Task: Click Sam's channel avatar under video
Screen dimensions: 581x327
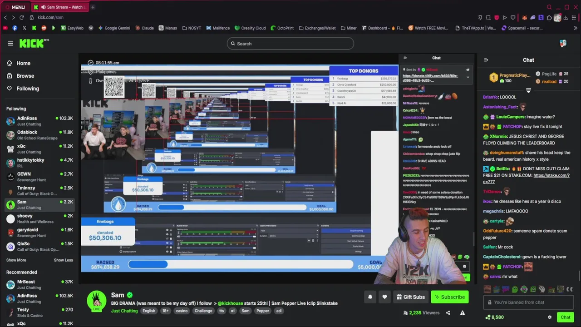Action: (x=97, y=301)
